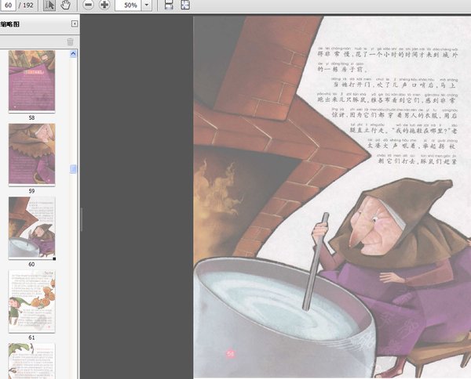Choose the Hand pan tool

(x=65, y=5)
